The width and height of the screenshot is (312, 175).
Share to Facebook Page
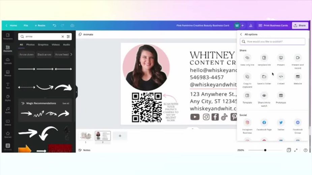(264, 125)
